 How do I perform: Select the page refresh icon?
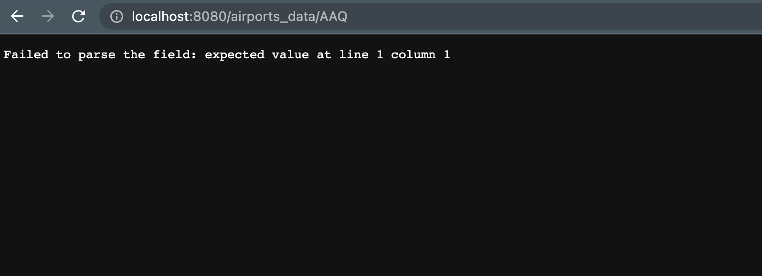tap(79, 17)
